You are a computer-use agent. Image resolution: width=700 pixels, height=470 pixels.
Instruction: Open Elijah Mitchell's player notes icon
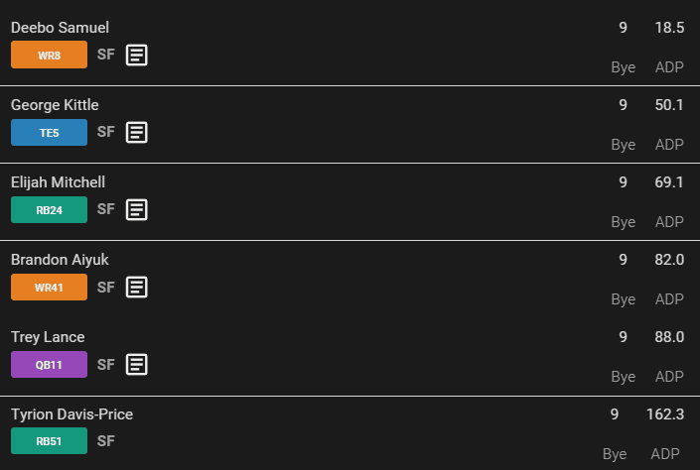point(137,209)
